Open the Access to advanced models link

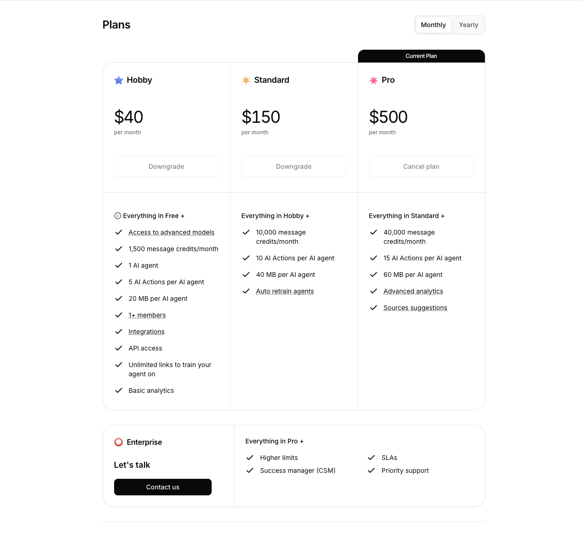(171, 232)
